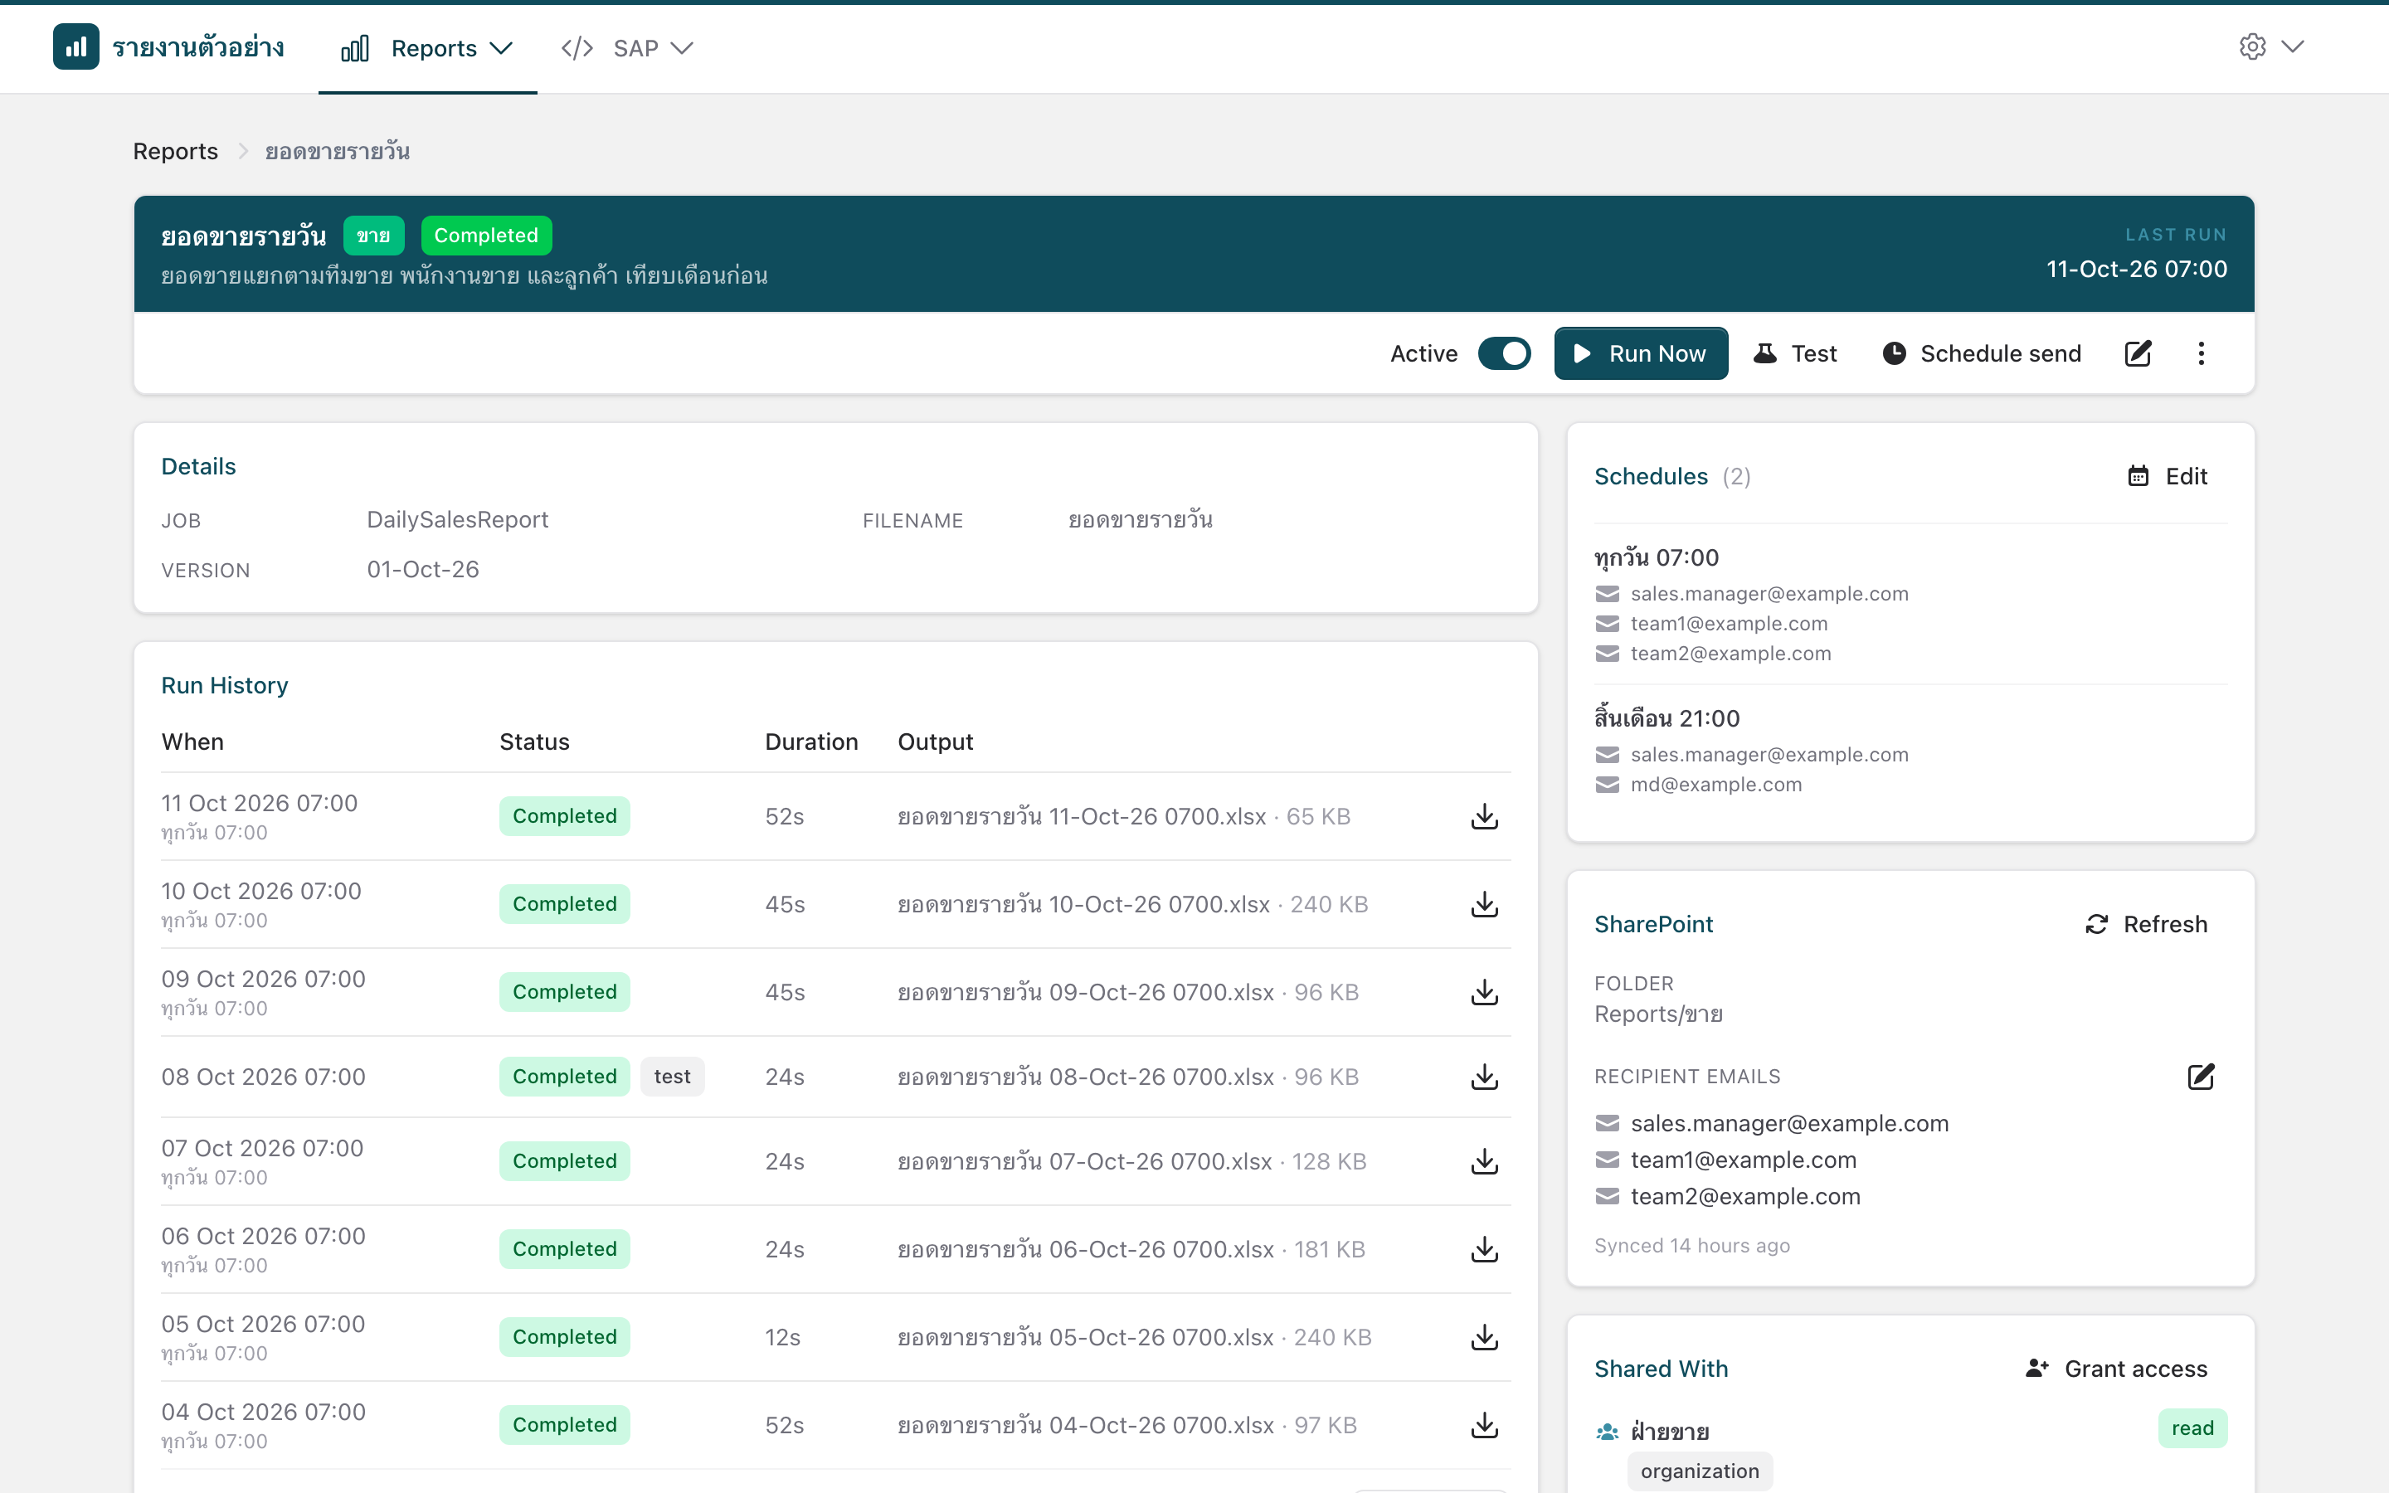Open the settings gear menu
The image size is (2389, 1493).
[x=2270, y=46]
